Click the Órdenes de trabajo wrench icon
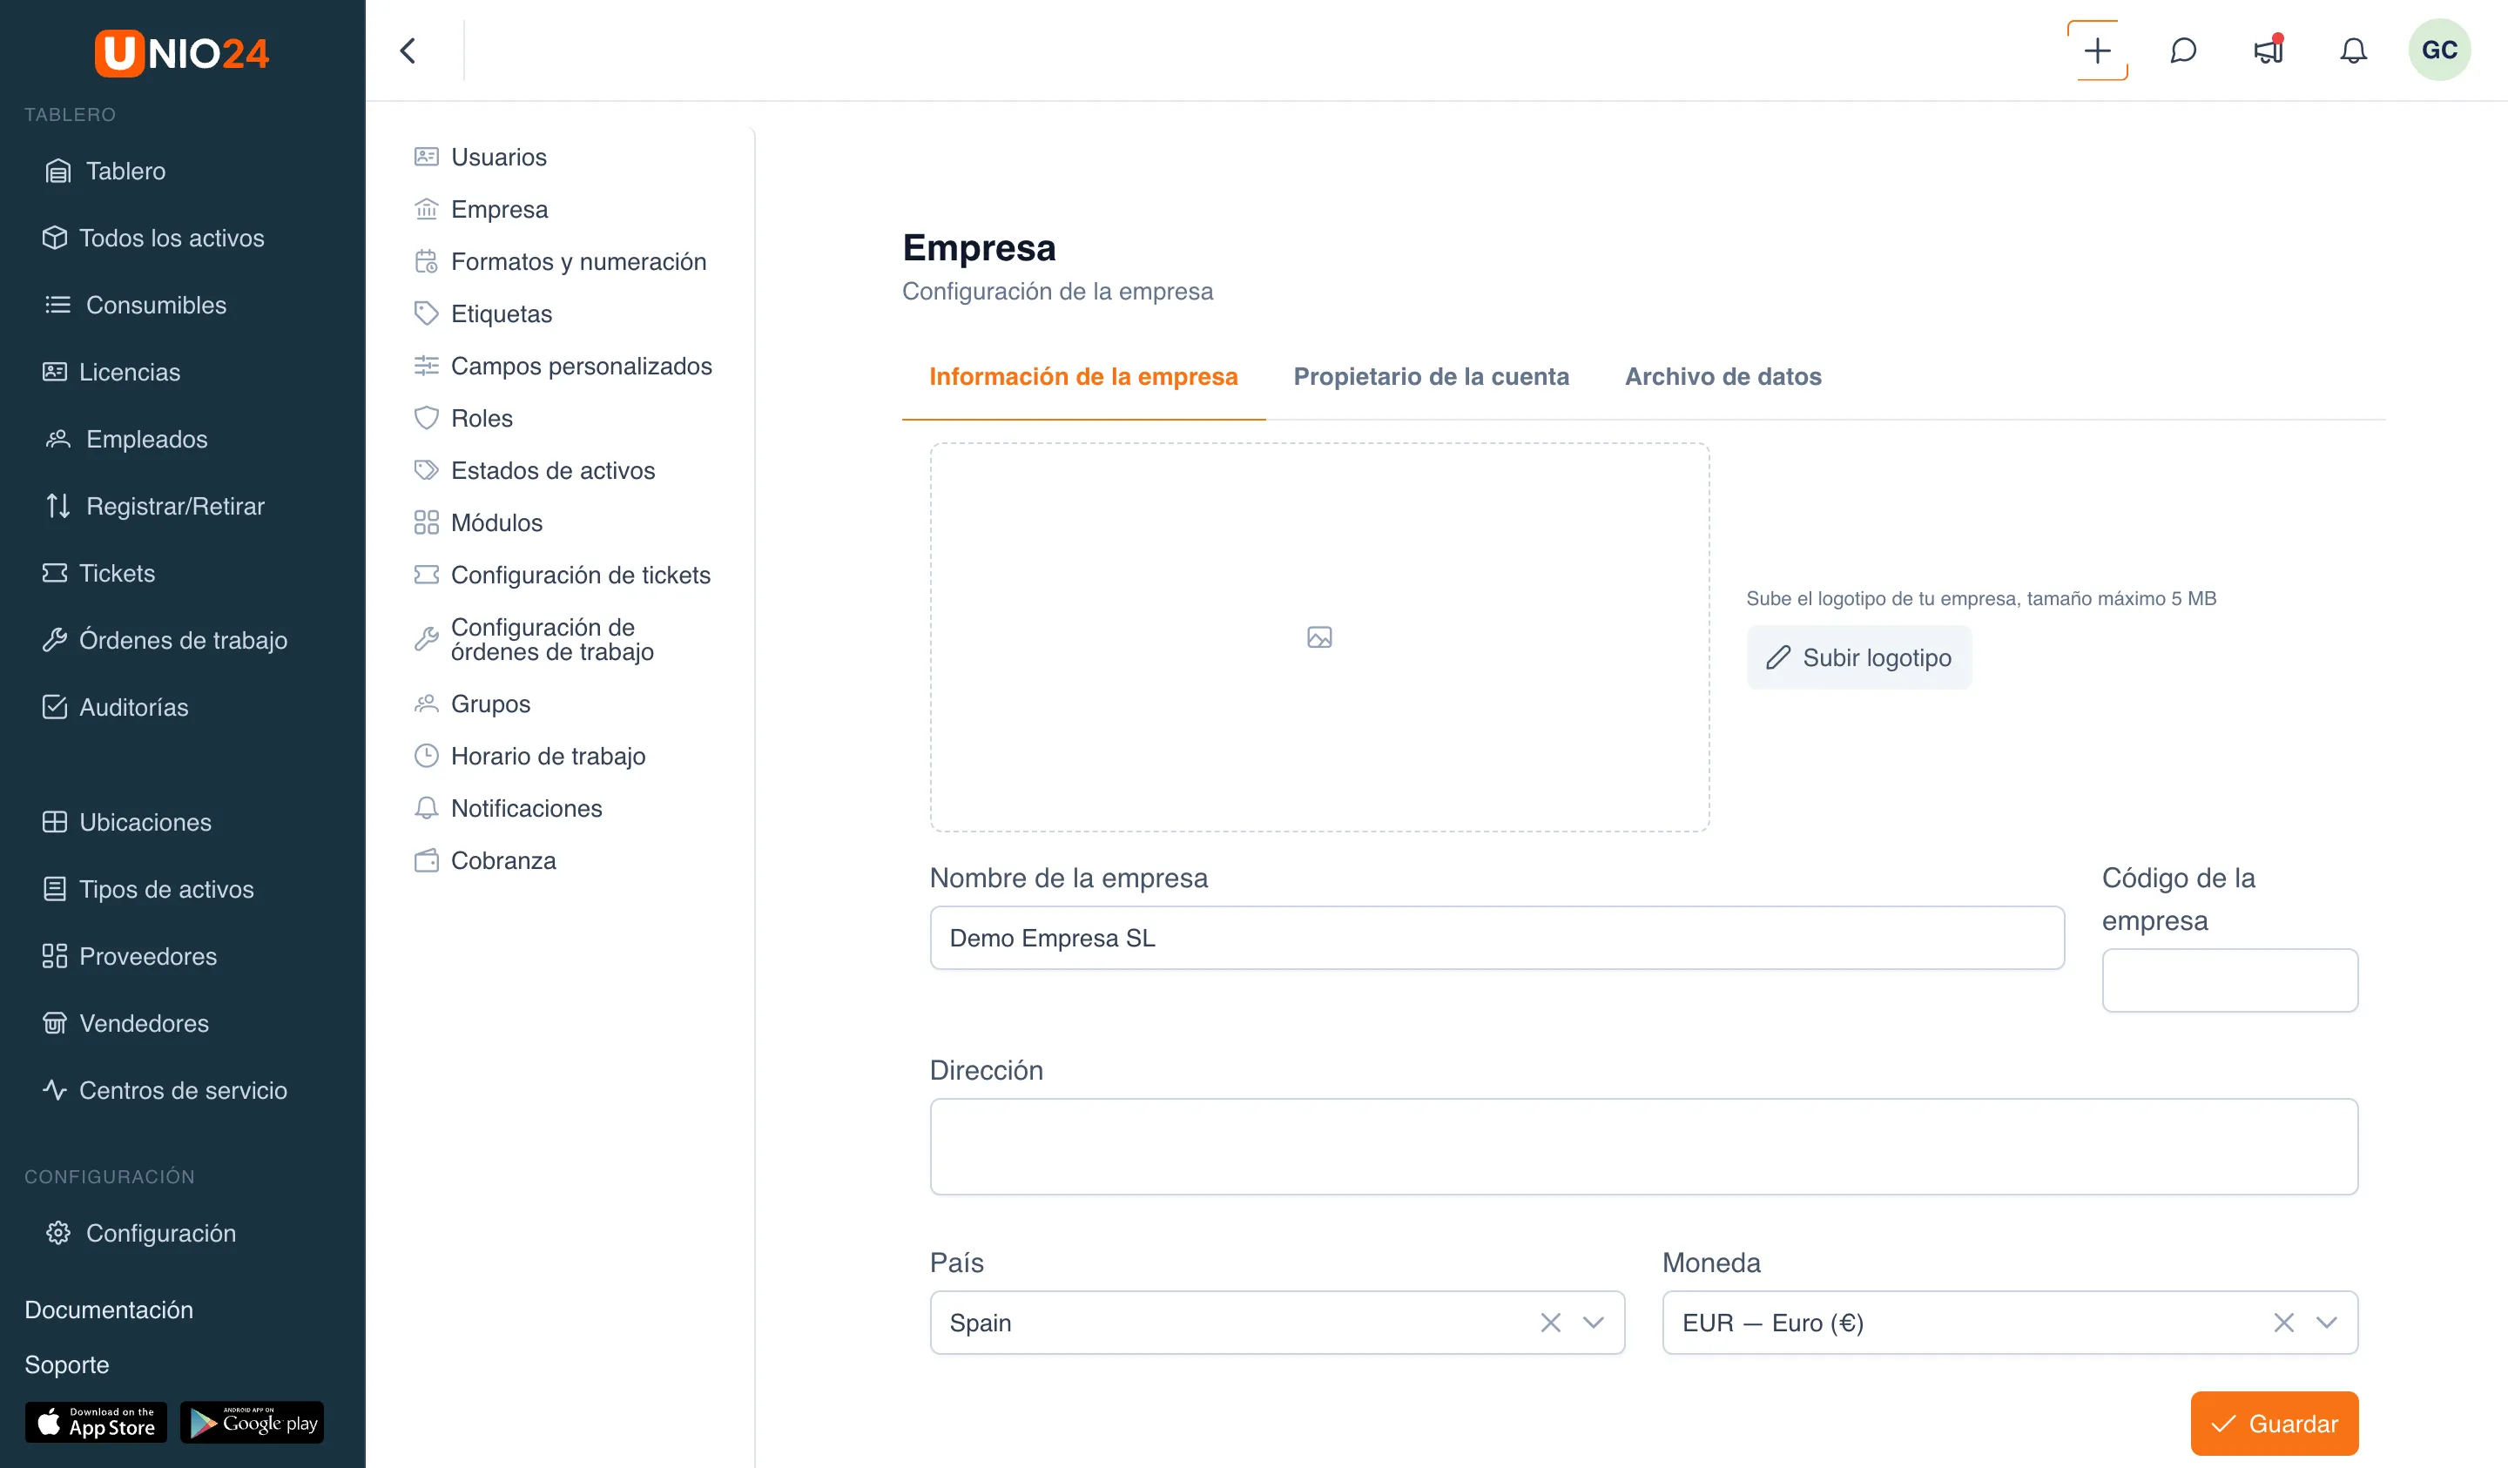 point(55,640)
